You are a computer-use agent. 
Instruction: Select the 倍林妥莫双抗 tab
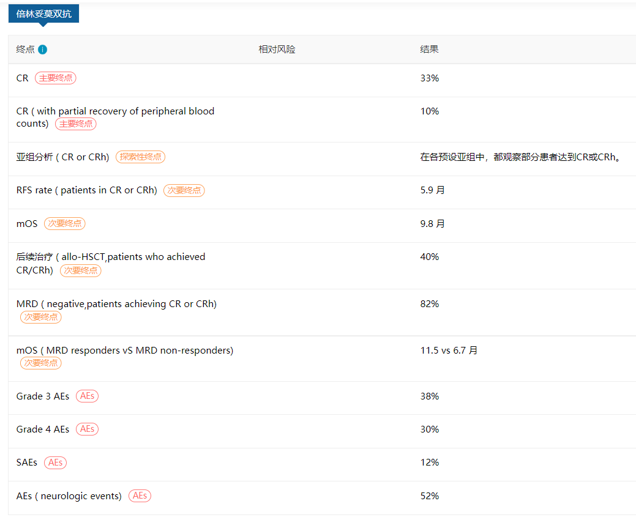point(43,13)
